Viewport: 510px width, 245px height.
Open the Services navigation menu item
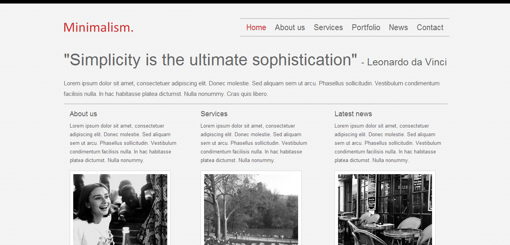click(328, 27)
